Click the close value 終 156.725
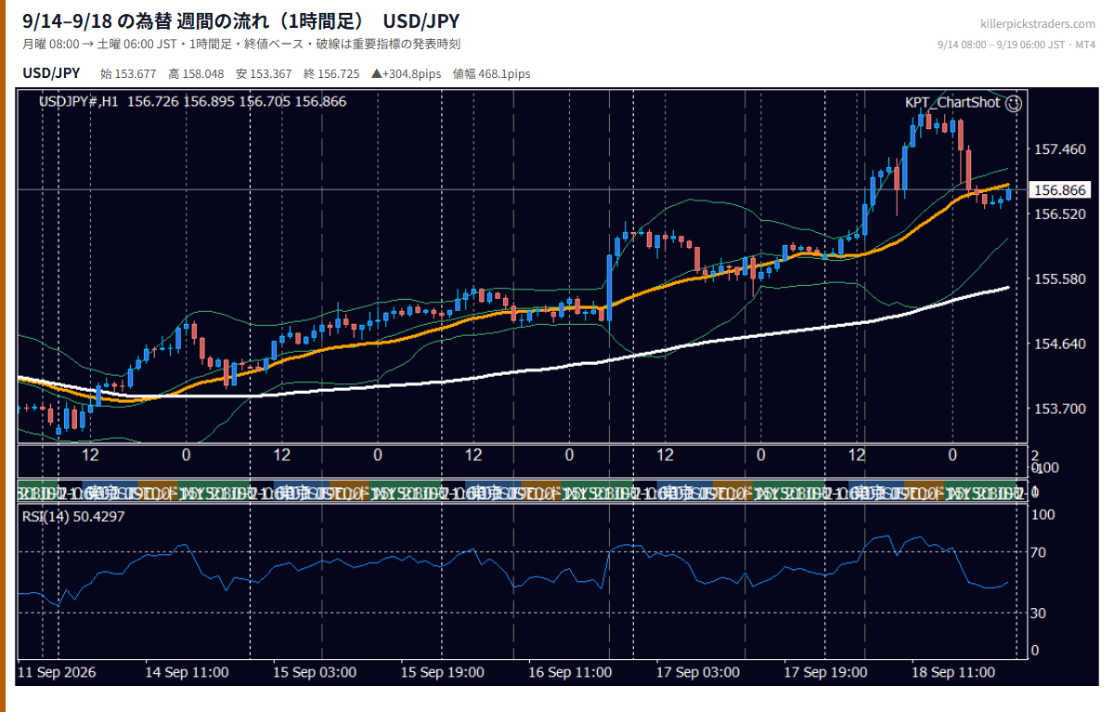 click(331, 74)
